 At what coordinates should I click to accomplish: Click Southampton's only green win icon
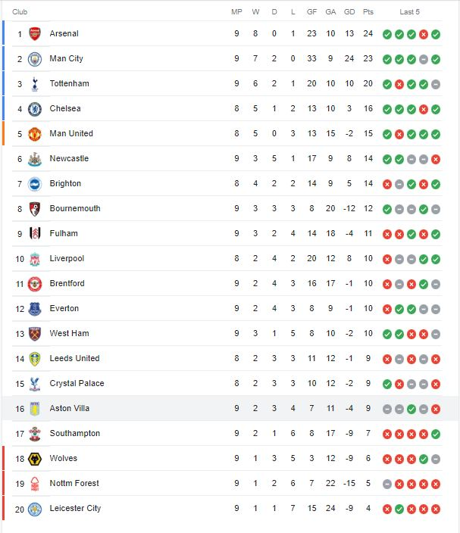436,434
